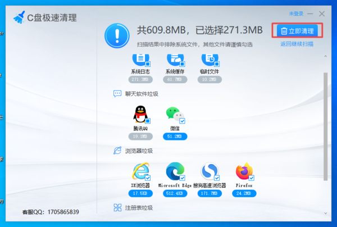The image size is (337, 227).
Task: Open the 返回继续扫描 link
Action: (x=297, y=44)
